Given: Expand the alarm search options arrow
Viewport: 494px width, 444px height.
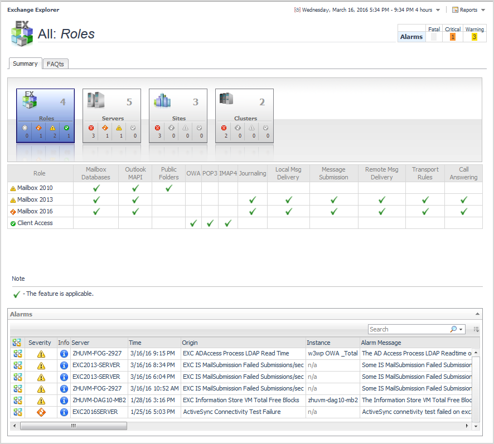Looking at the screenshot, I should coord(461,330).
